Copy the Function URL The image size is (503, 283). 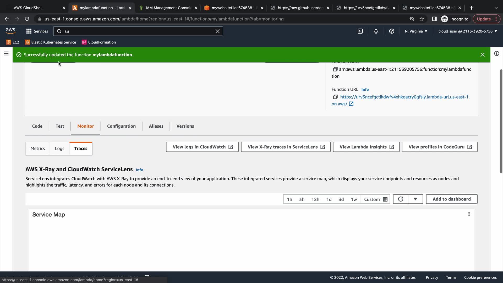pos(335,97)
